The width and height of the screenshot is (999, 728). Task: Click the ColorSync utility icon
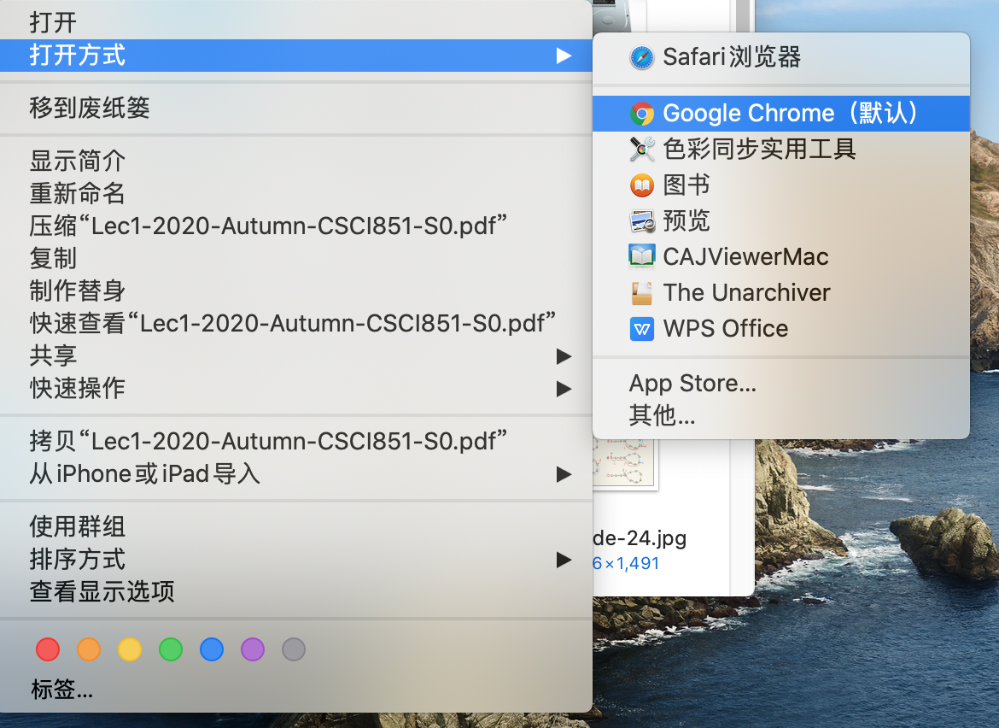pyautogui.click(x=641, y=150)
